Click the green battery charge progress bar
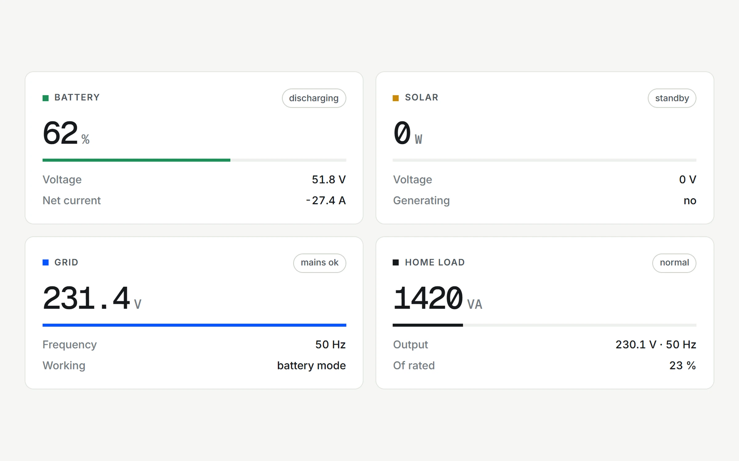 (x=194, y=160)
